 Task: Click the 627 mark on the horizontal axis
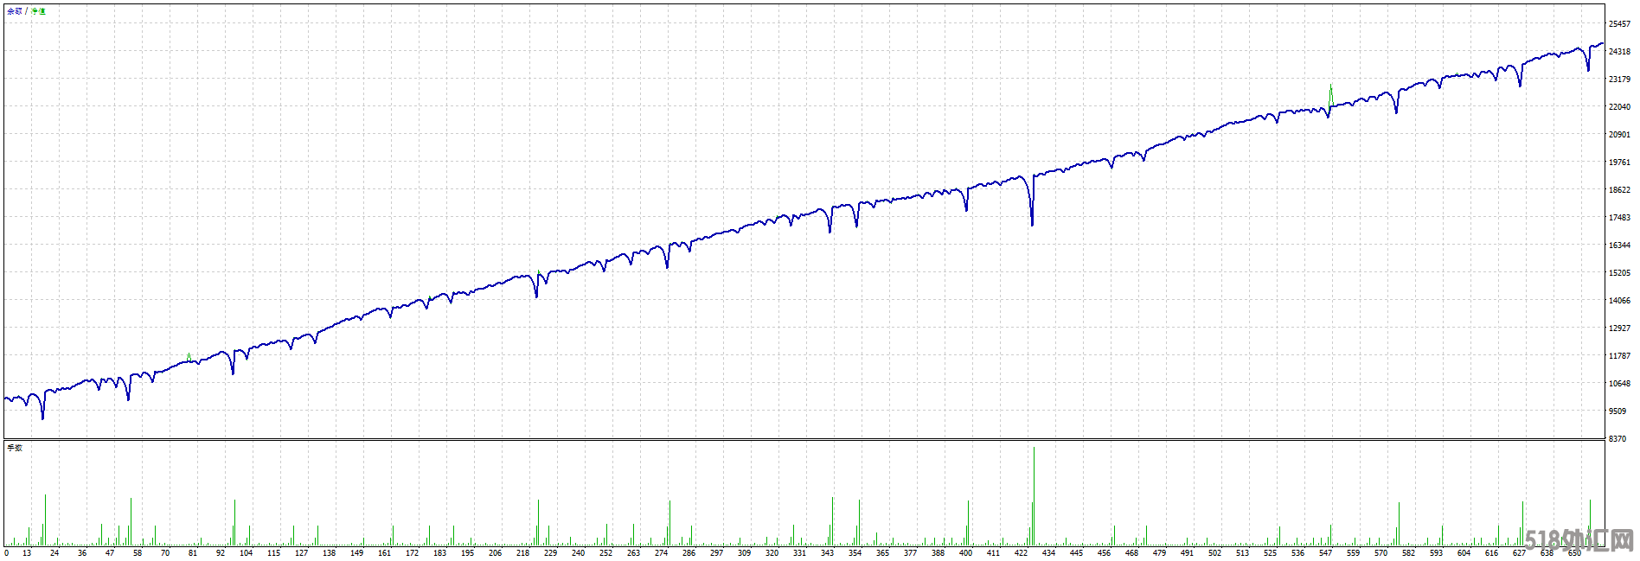click(x=1519, y=553)
